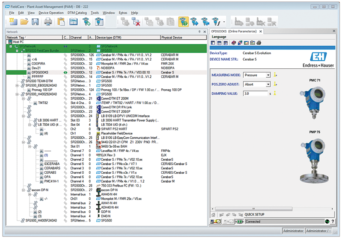Click the tools icon in DTM toolbar

click(x=240, y=43)
